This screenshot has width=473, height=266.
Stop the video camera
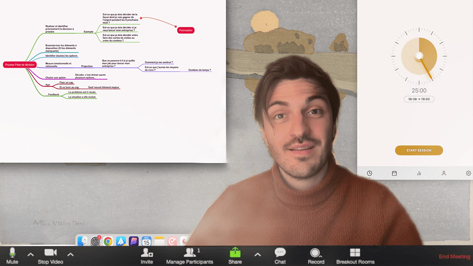point(51,256)
